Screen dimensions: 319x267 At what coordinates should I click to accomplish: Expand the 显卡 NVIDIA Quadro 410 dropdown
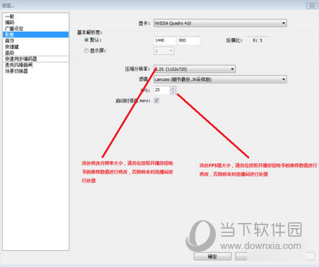(x=220, y=23)
